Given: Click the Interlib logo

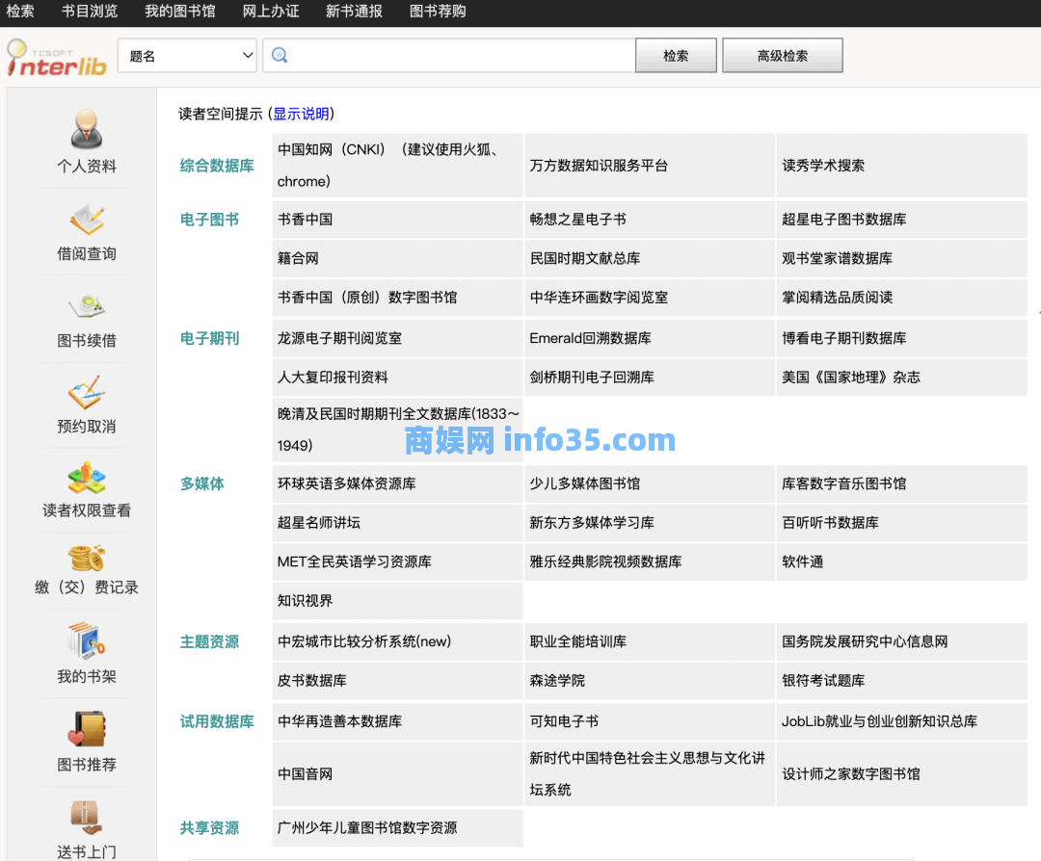Looking at the screenshot, I should (x=57, y=58).
